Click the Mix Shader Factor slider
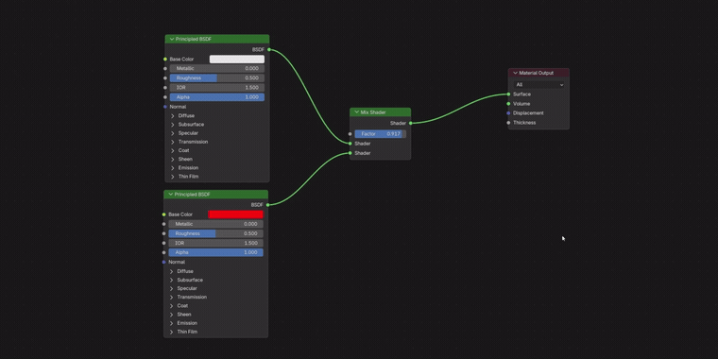 380,134
